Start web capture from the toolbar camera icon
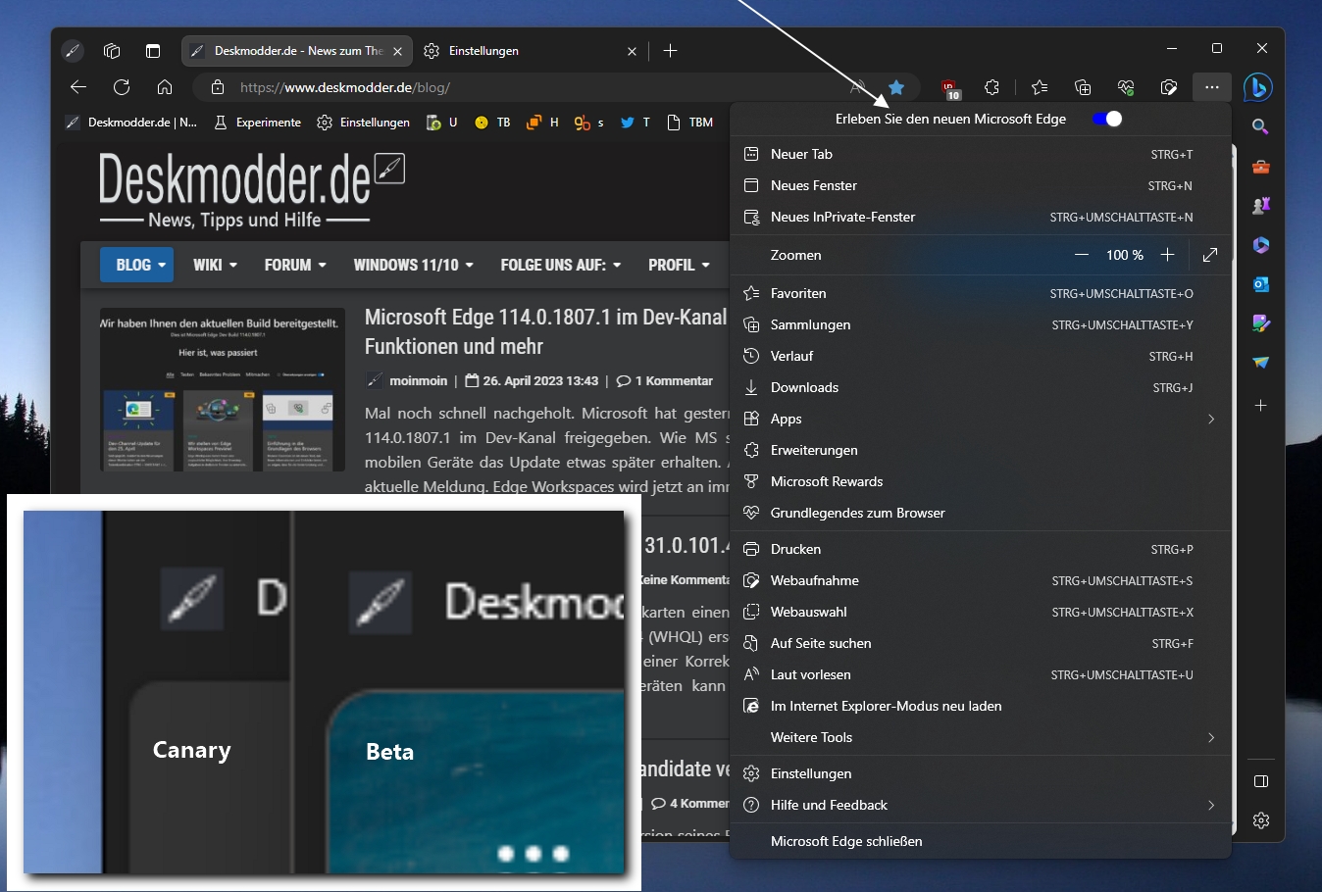This screenshot has height=892, width=1322. point(1169,87)
